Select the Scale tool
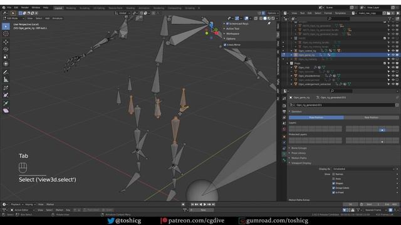The image size is (401, 225). pyautogui.click(x=6, y=57)
